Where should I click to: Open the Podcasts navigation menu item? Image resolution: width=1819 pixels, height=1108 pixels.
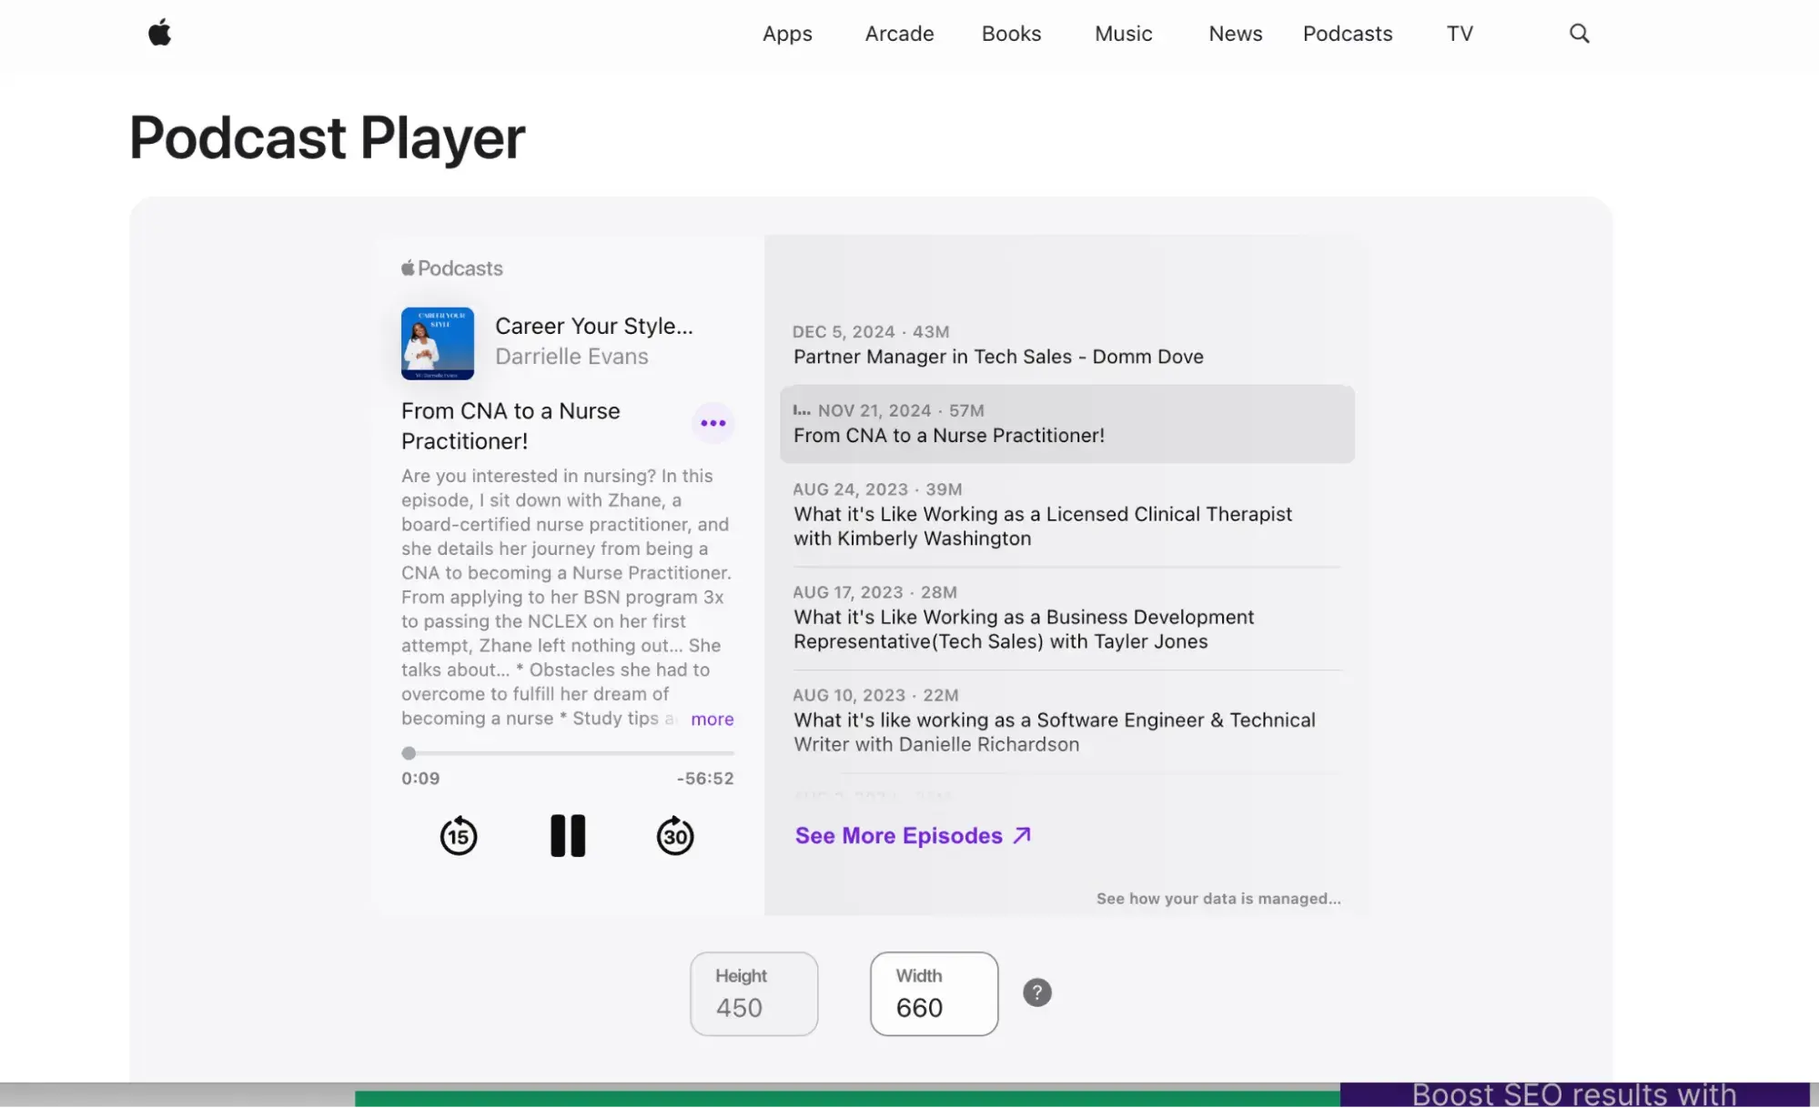(x=1347, y=34)
